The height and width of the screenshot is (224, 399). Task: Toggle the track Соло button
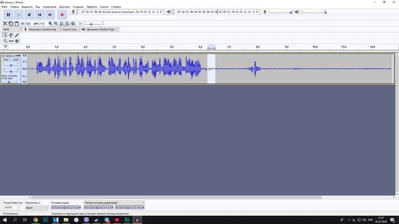tap(16, 60)
